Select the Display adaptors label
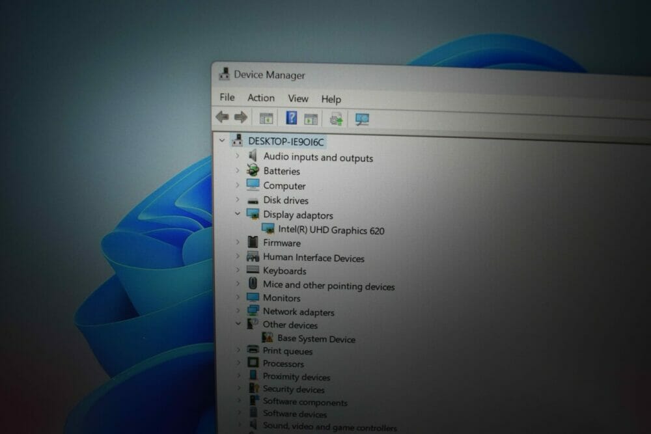Image resolution: width=651 pixels, height=434 pixels. tap(298, 215)
